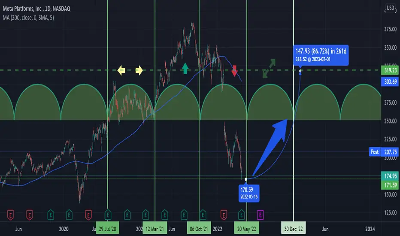
Task: Click the 170.59 2022-05-16 price label
Action: click(x=249, y=193)
